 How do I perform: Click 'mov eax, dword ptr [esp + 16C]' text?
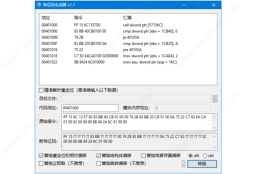point(150,62)
